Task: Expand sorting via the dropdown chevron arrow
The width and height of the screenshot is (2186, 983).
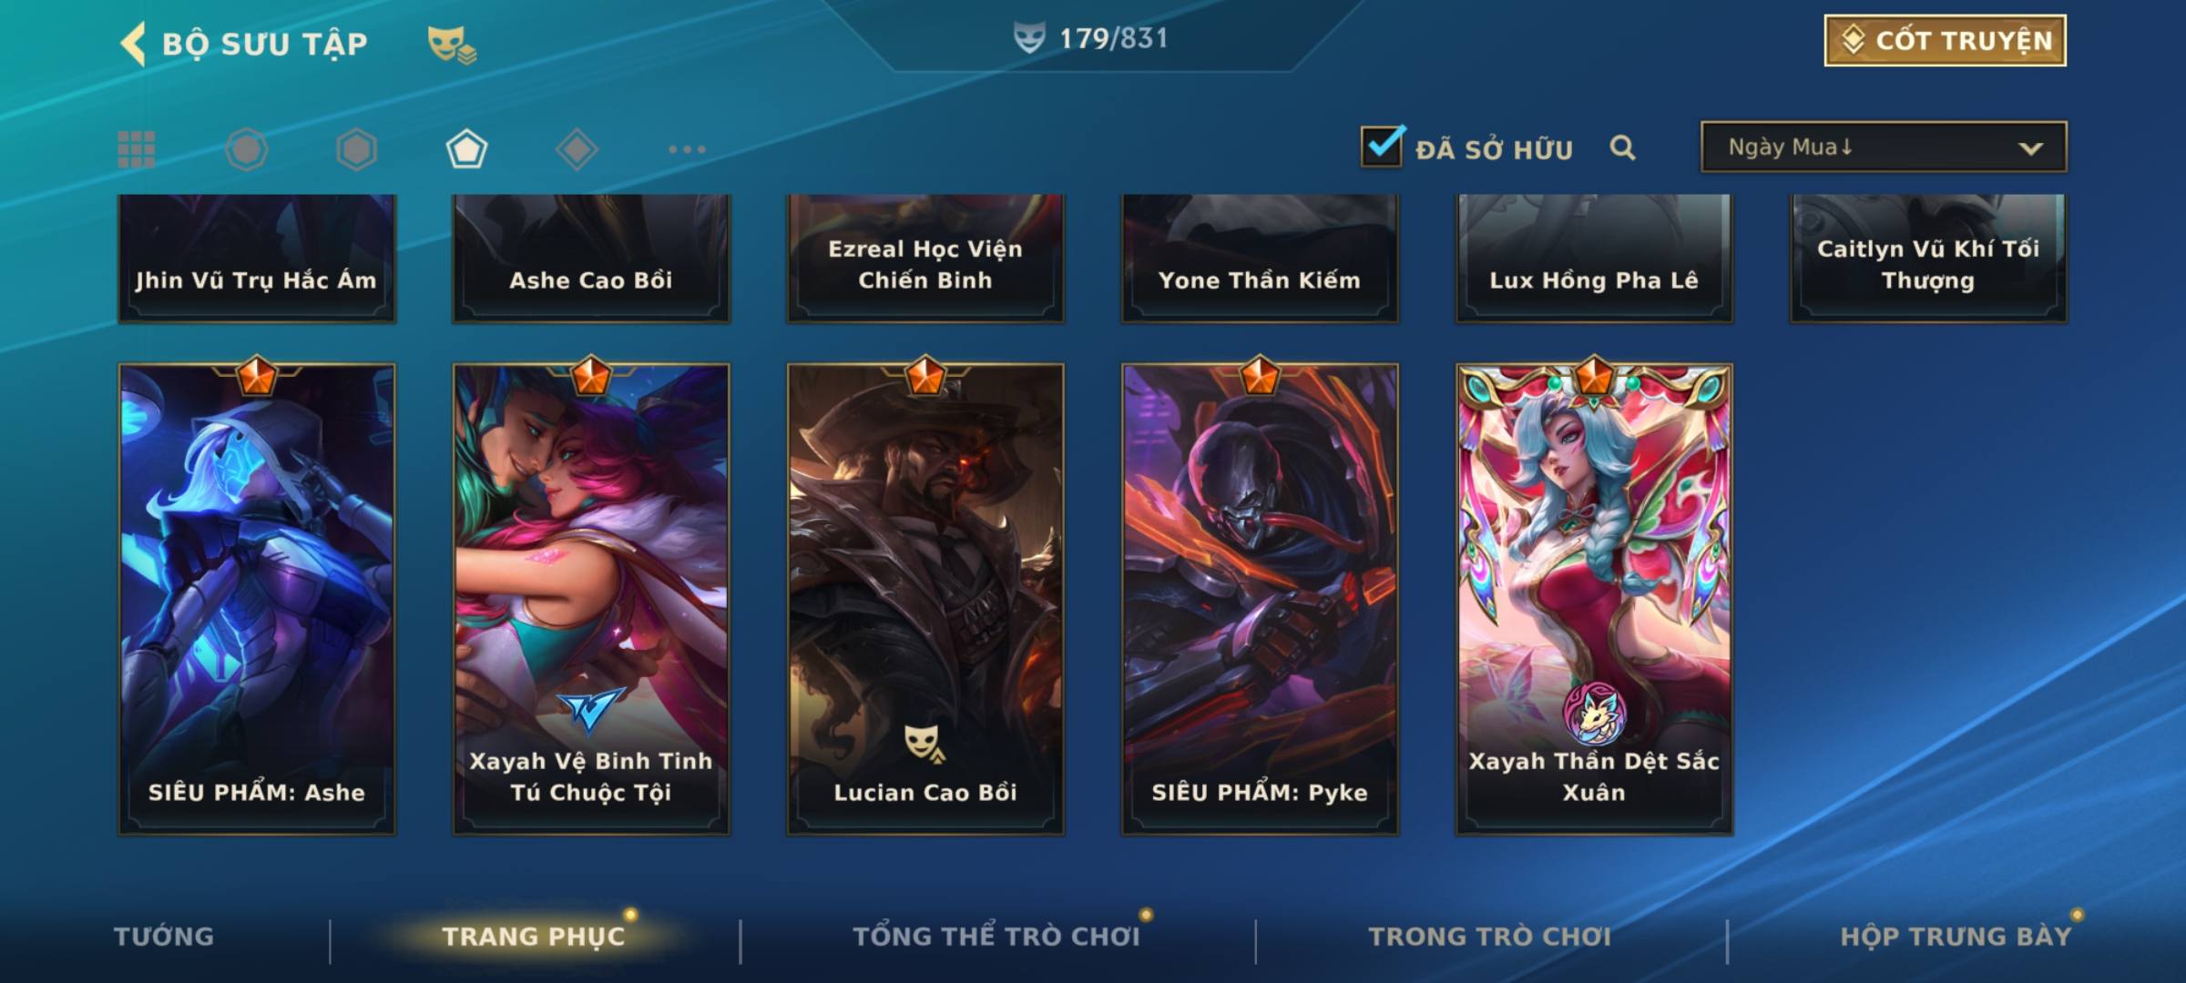Action: (x=2030, y=148)
